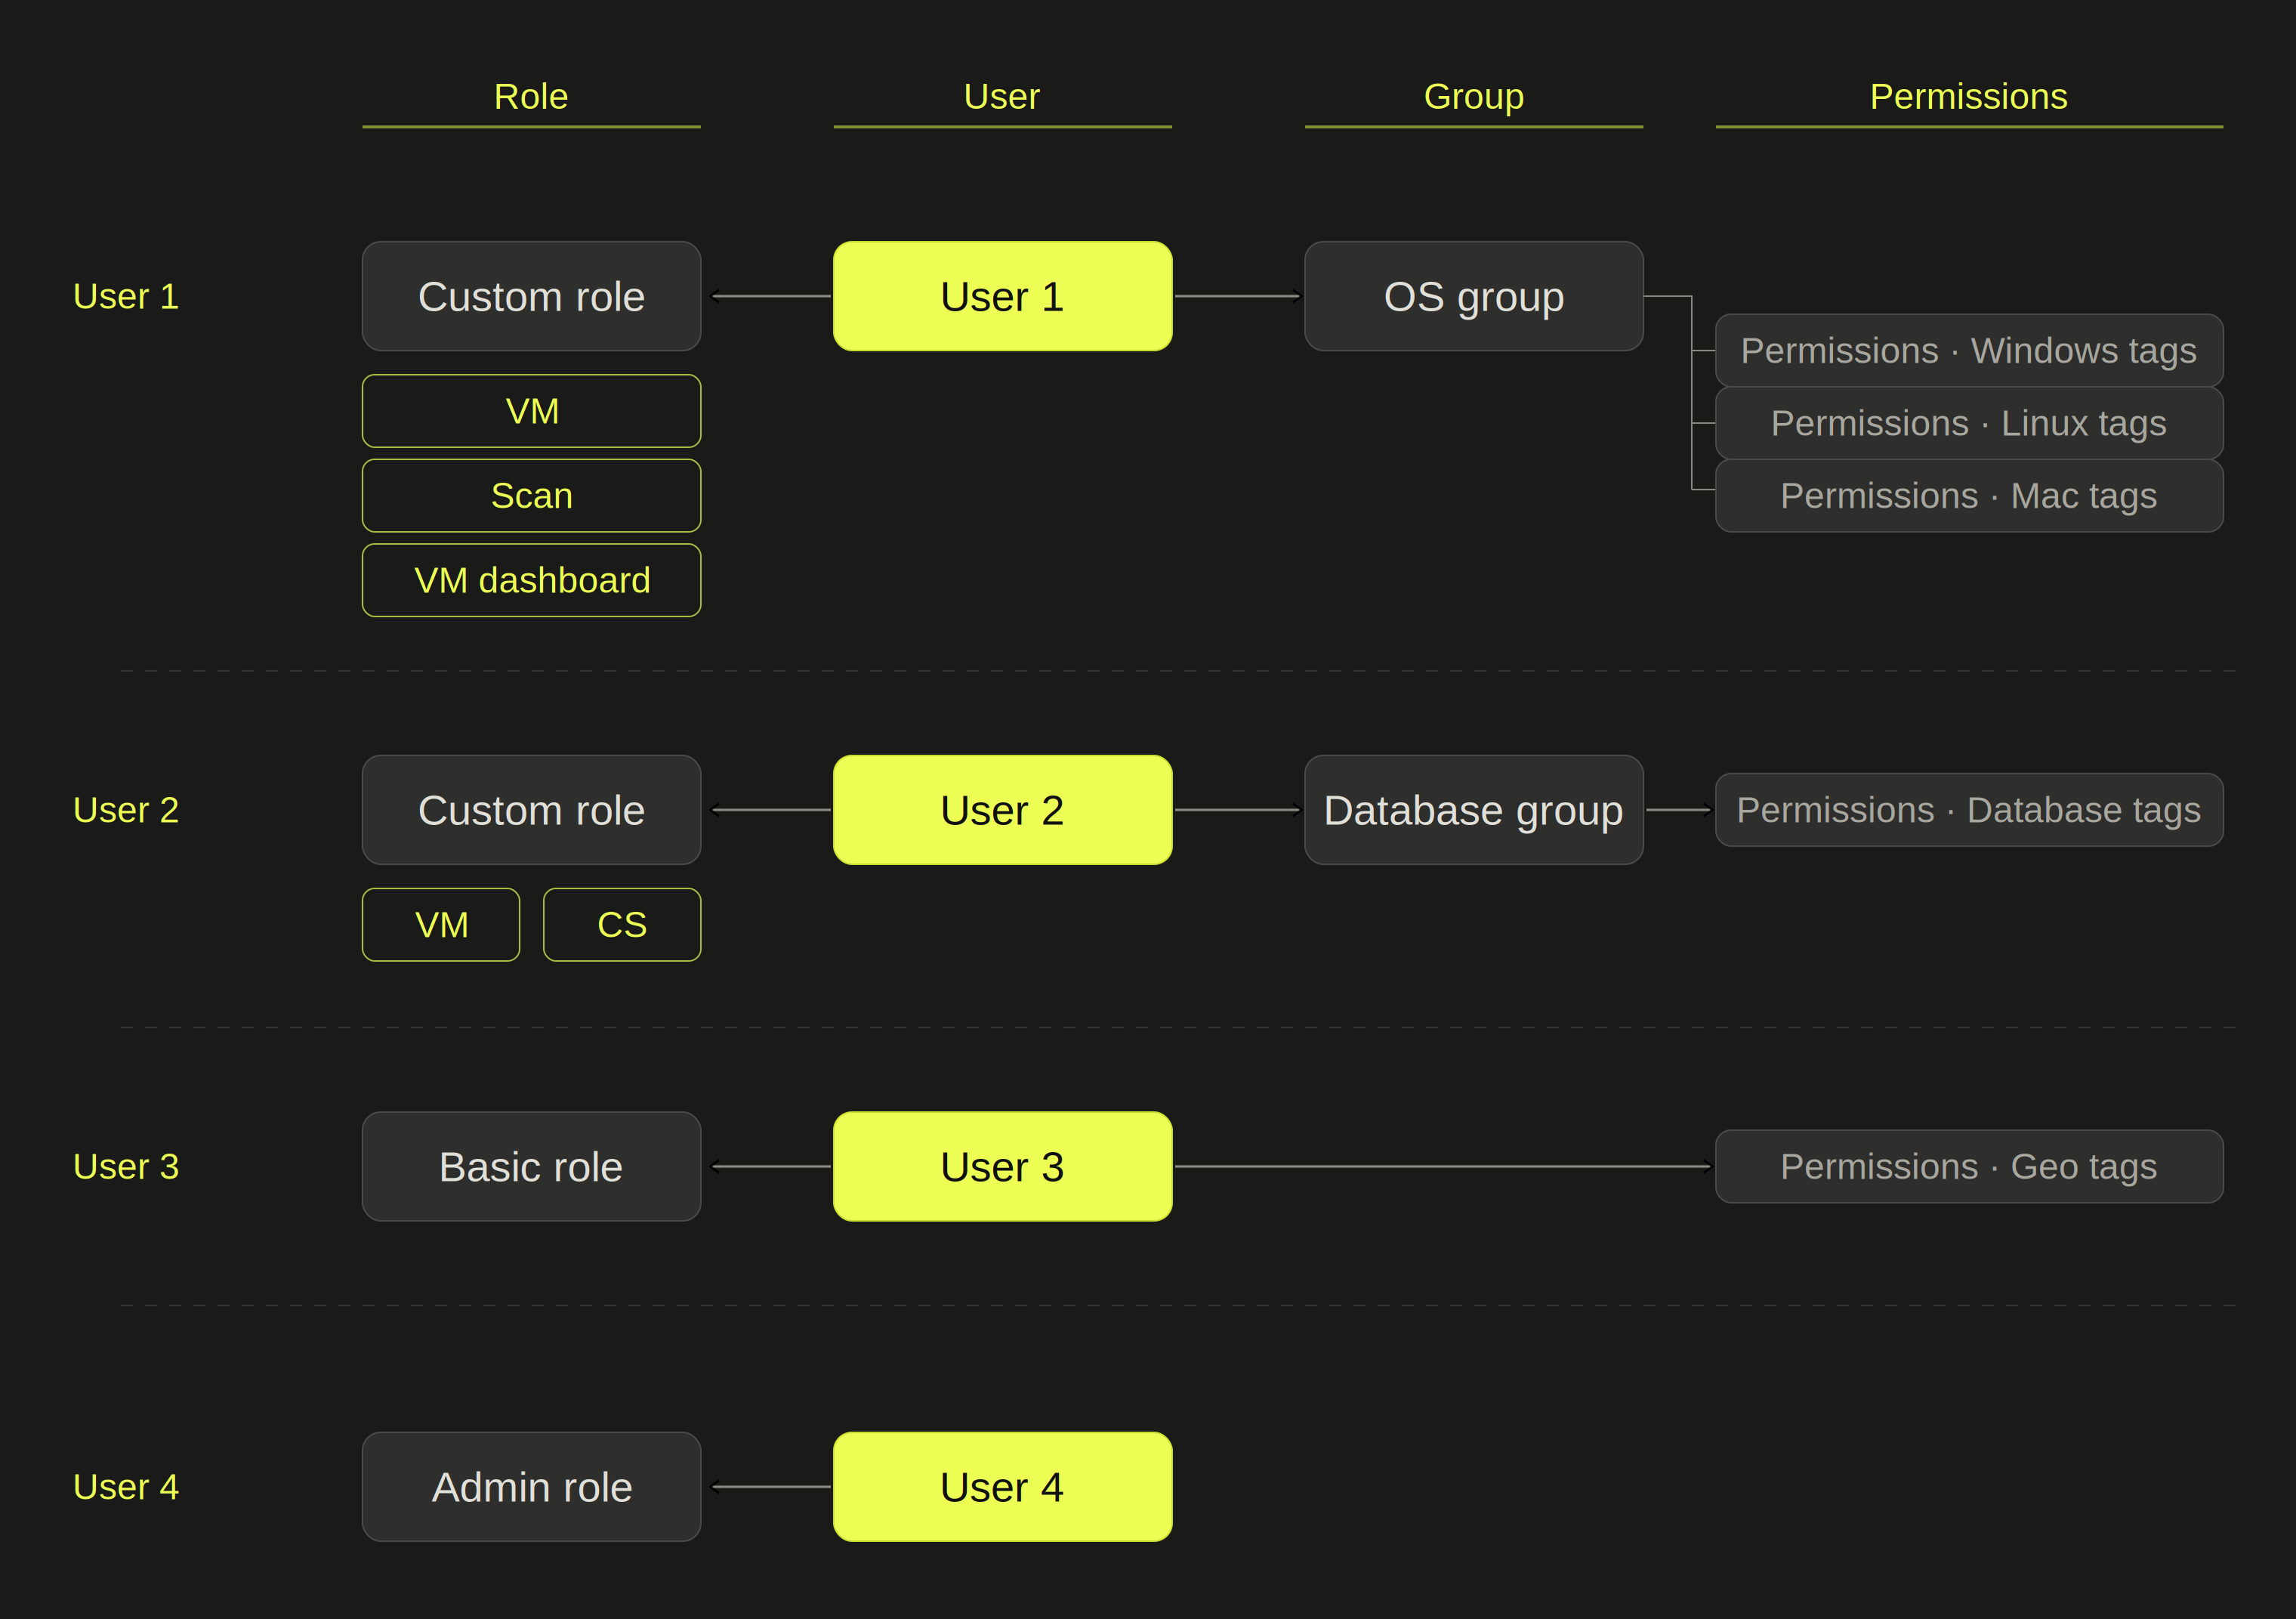Select Permissions · Mac tags box
The width and height of the screenshot is (2296, 1619).
1969,496
